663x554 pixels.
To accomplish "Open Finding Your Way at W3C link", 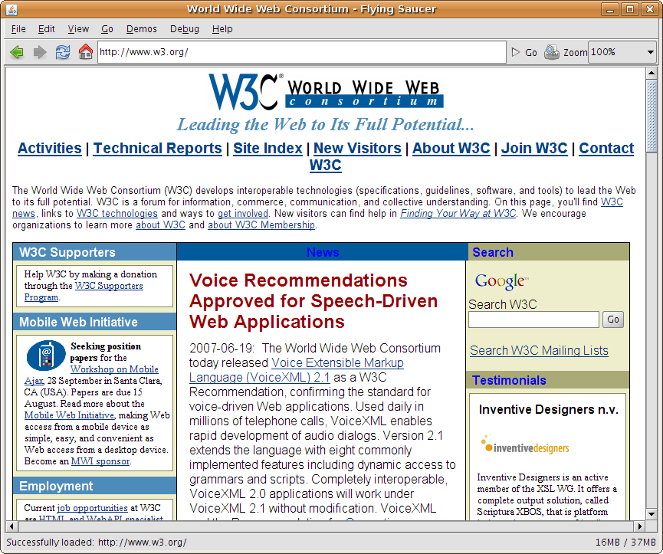I will click(x=458, y=214).
